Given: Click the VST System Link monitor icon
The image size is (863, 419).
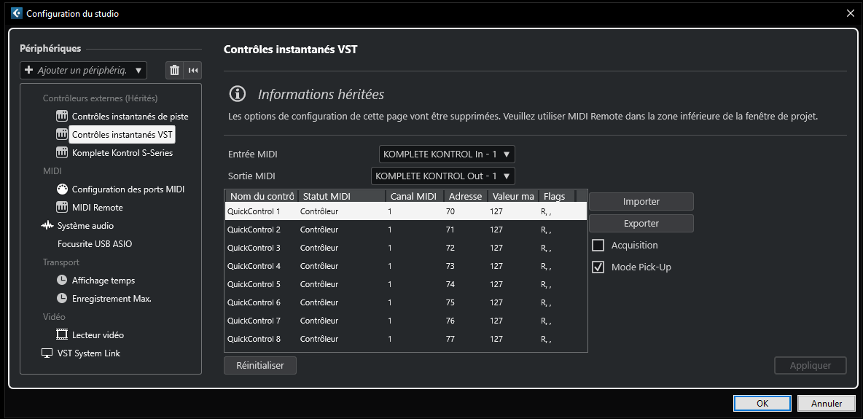Looking at the screenshot, I should 47,353.
